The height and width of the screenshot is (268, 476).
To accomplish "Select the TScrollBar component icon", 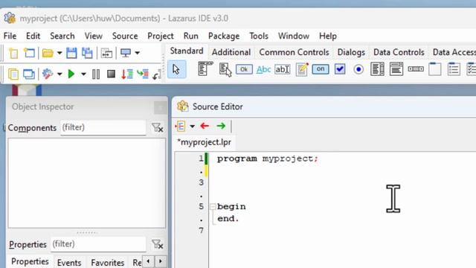I will (x=416, y=69).
